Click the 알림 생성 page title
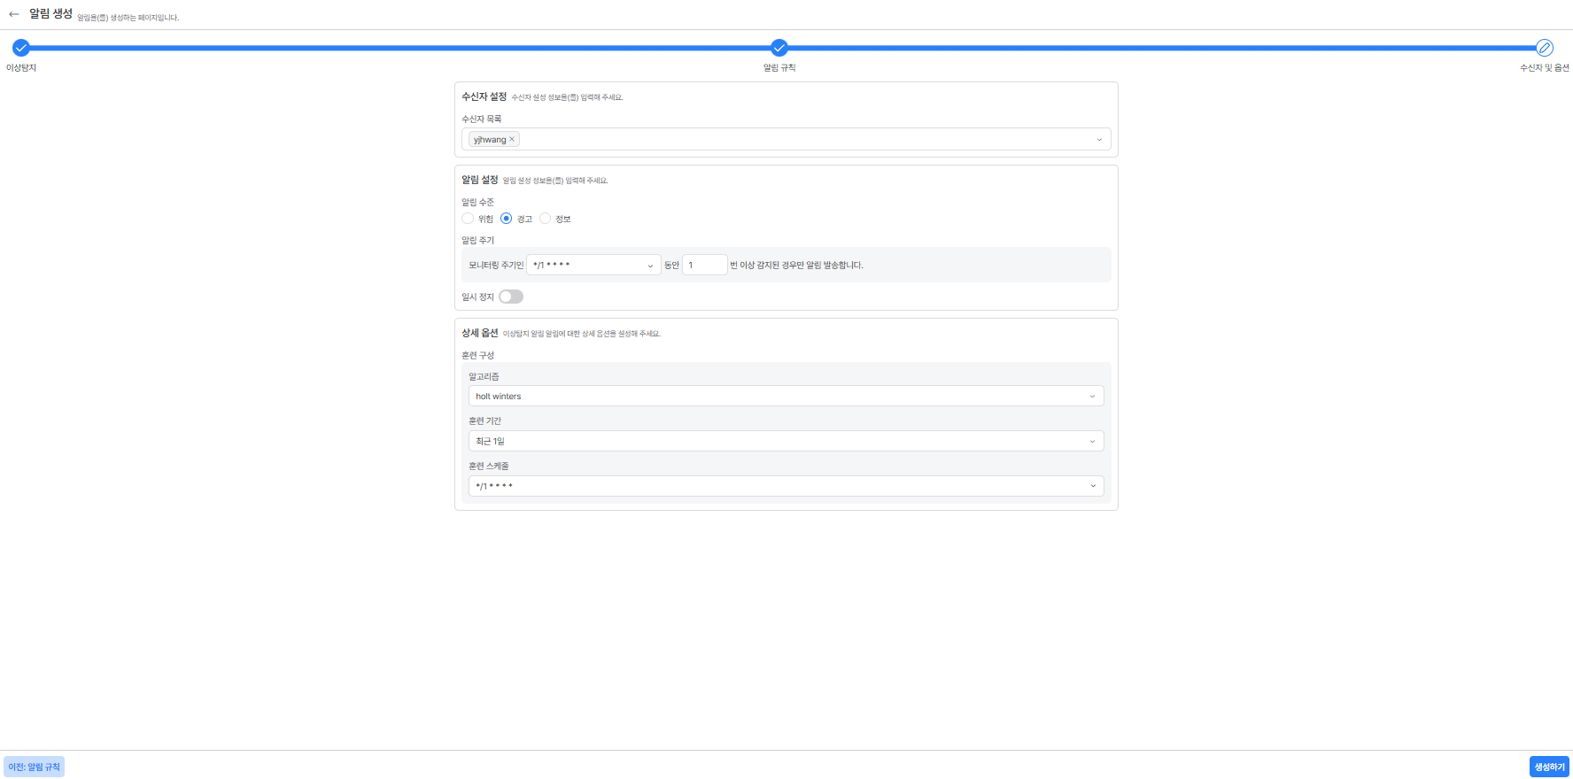 point(50,13)
